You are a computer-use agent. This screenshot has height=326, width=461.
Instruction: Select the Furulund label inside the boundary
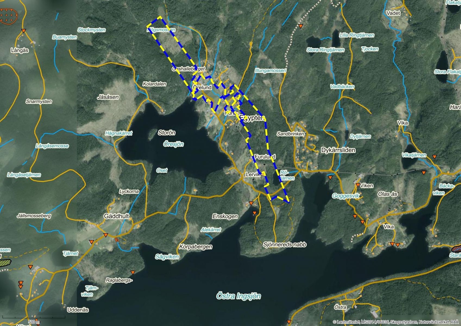coord(265,157)
